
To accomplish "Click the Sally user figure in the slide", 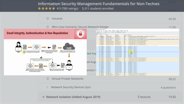I will click(18, 47).
